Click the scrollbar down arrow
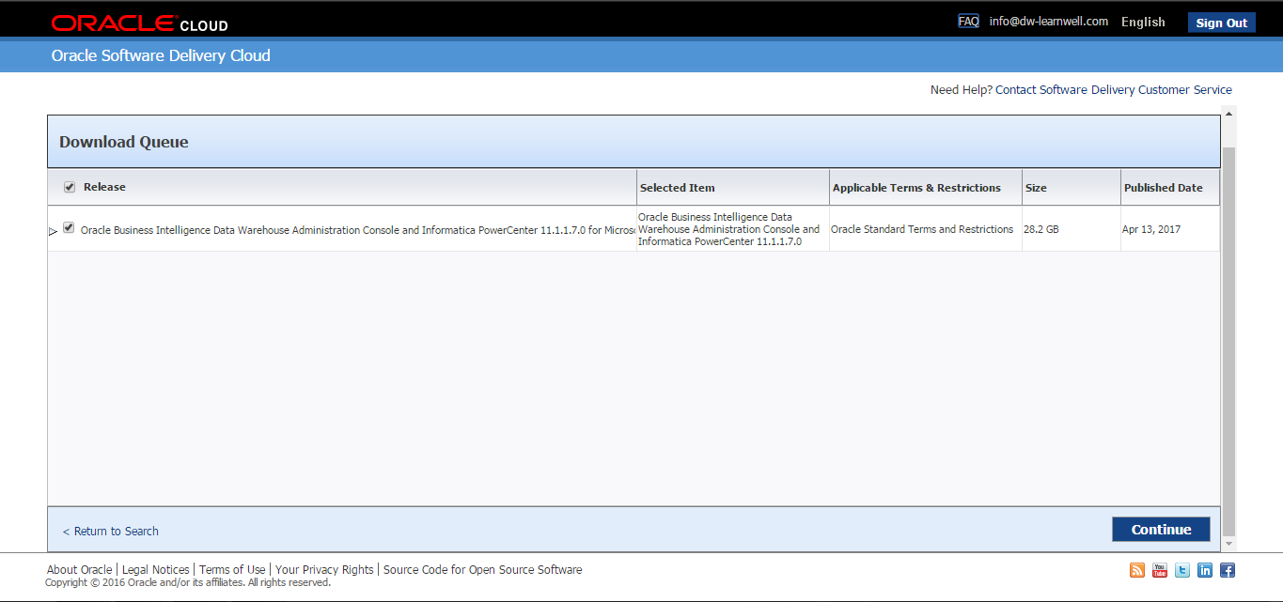1283x602 pixels. pos(1228,544)
